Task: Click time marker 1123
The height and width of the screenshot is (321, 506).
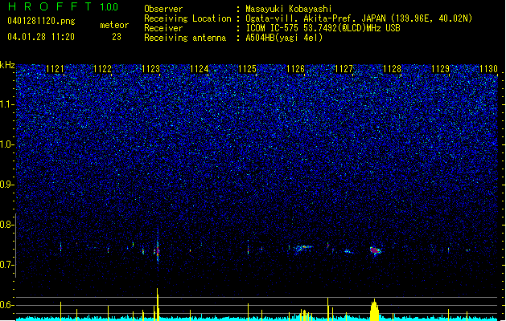Action: point(151,69)
